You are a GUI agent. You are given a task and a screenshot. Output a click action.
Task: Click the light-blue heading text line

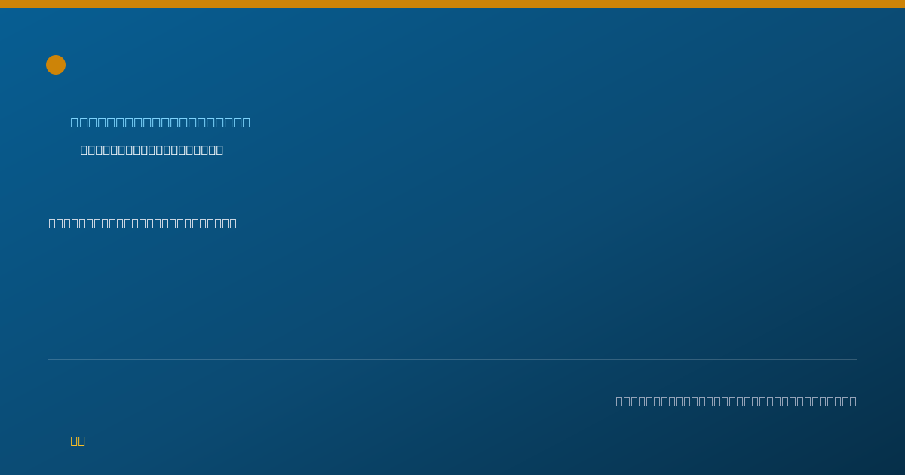pyautogui.click(x=161, y=122)
